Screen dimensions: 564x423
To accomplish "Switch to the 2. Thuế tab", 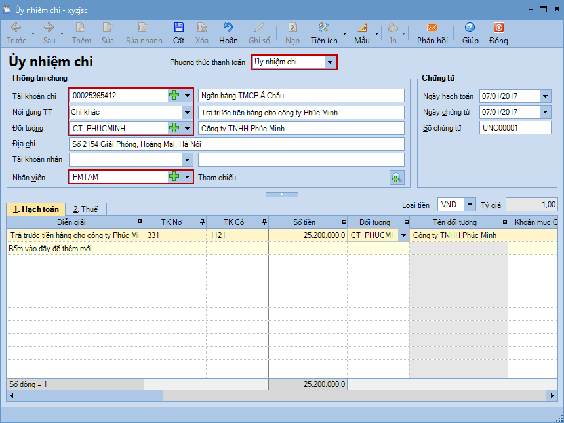I will [x=85, y=209].
